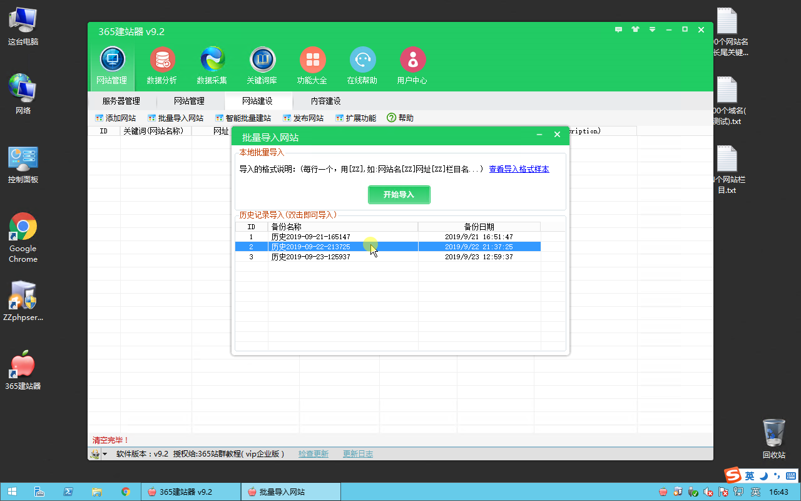Open the 这台电脑 desktop icon
This screenshot has height=501, width=801.
(23, 26)
